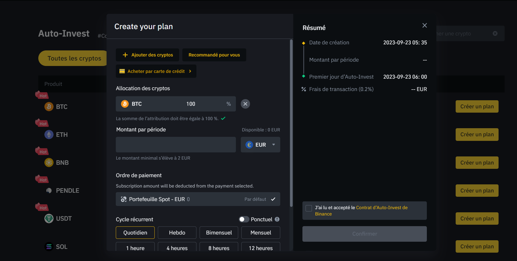
Task: Switch recurring cycle to Mensuel
Action: point(260,232)
